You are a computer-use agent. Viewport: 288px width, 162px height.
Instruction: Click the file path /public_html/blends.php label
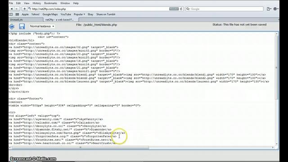point(100,25)
